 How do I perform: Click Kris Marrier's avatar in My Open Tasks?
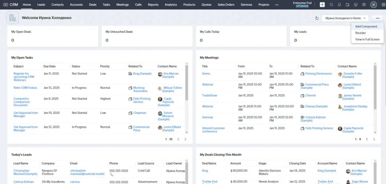[x=160, y=74]
